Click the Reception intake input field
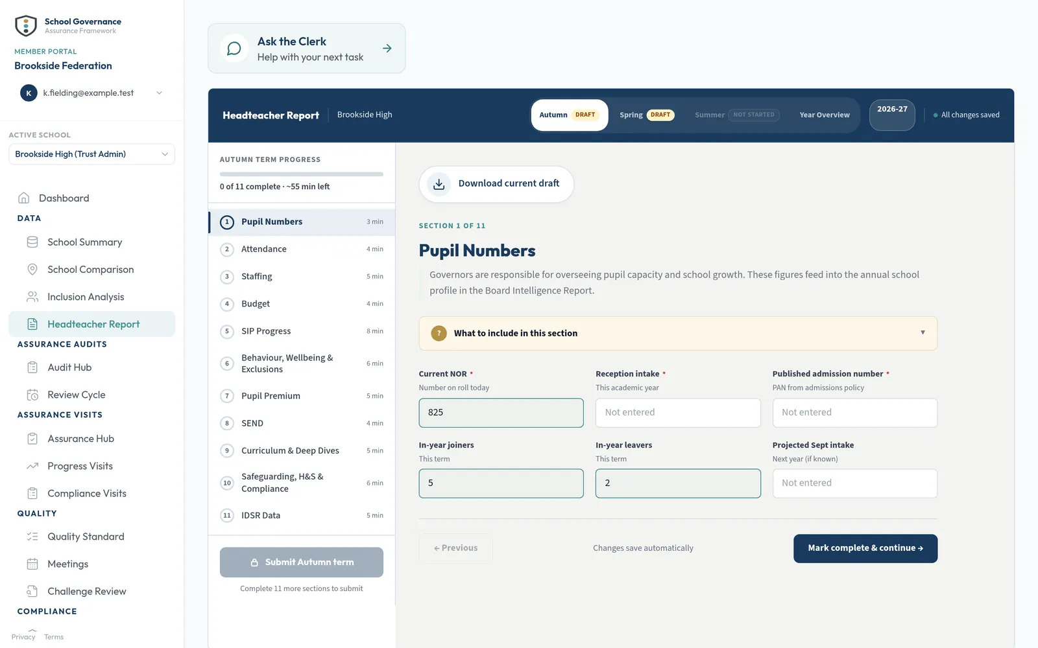 [x=678, y=413]
